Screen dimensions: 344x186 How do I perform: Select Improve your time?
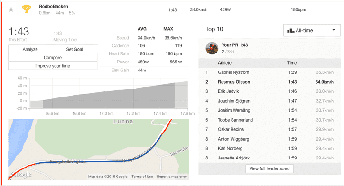pyautogui.click(x=53, y=66)
